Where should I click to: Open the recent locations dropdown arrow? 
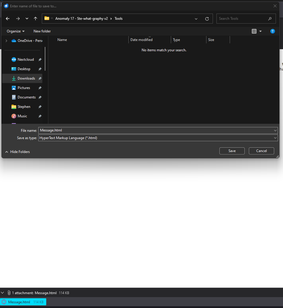pos(27,19)
